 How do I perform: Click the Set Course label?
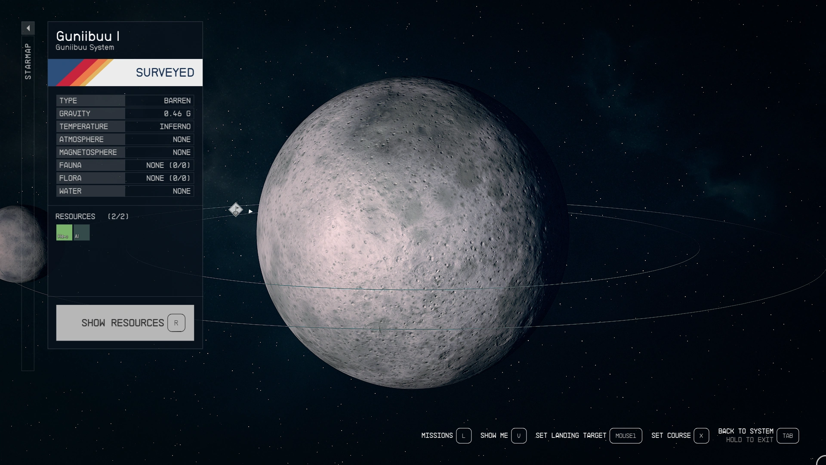671,436
